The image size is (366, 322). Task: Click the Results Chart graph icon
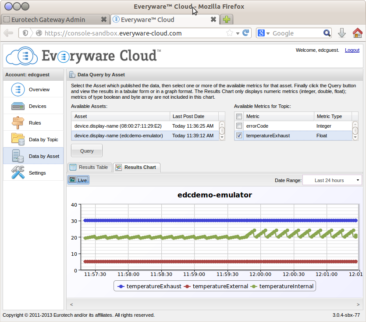[x=119, y=167]
